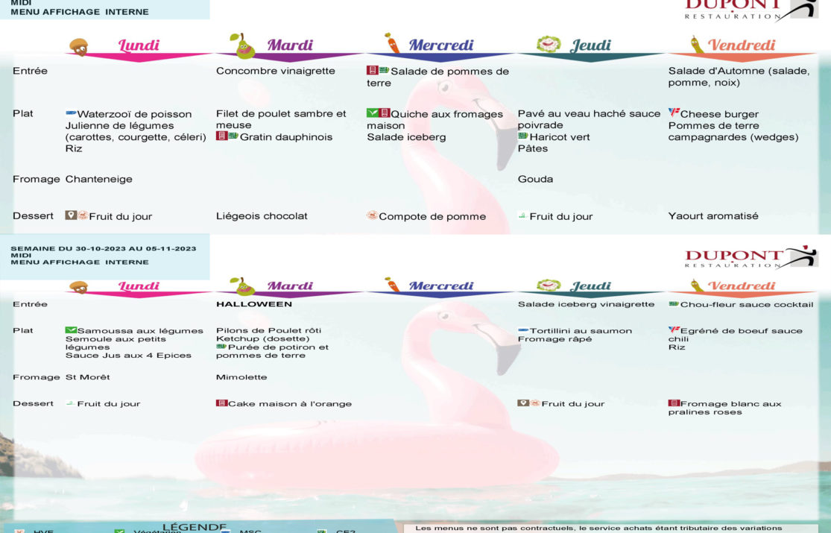Click the pepper mascot beside Vendredi in the upper menu
The height and width of the screenshot is (533, 831).
click(697, 45)
